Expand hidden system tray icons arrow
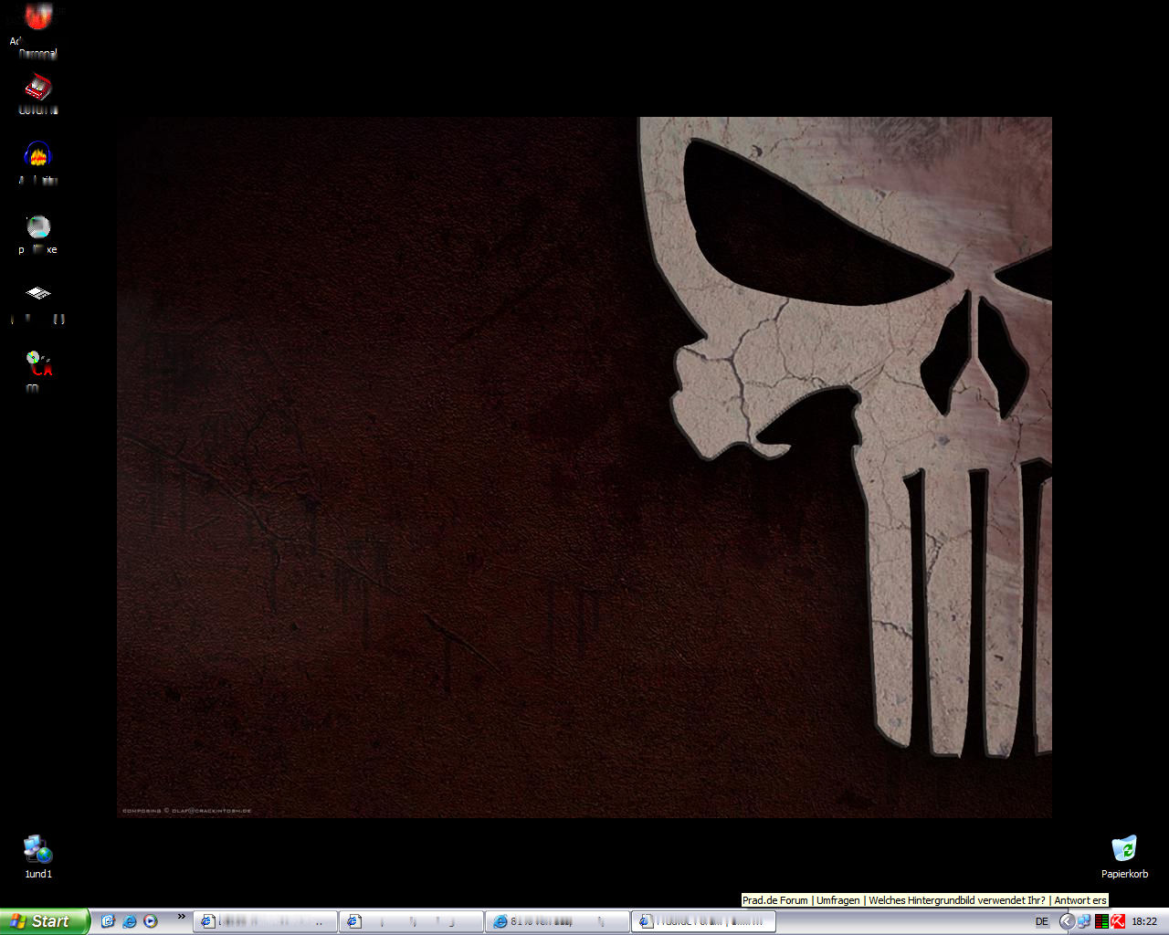Screen dimensions: 1169x935 (1066, 921)
